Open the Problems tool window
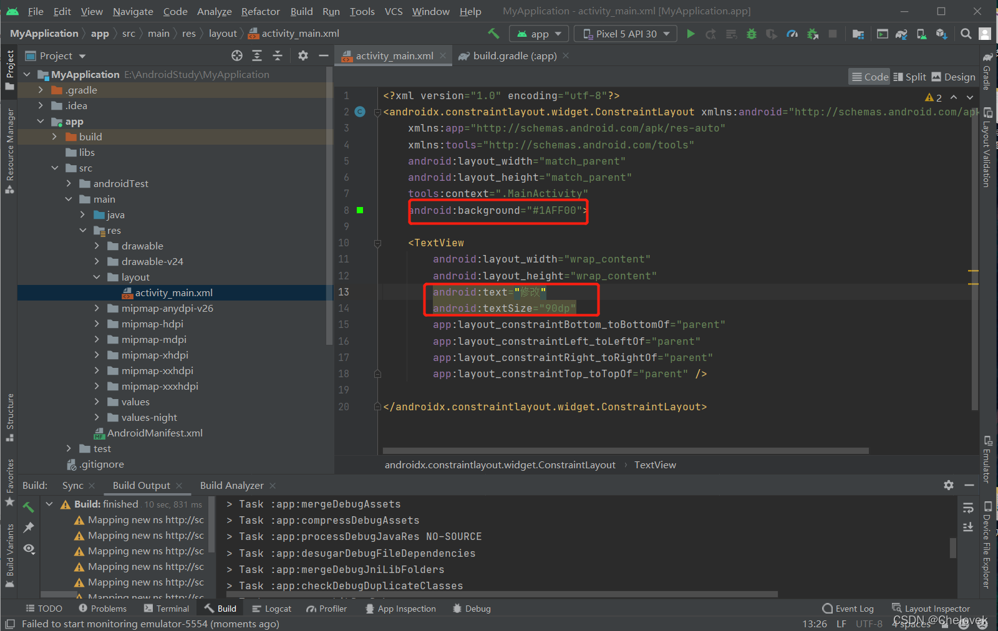Viewport: 998px width, 631px height. click(103, 609)
